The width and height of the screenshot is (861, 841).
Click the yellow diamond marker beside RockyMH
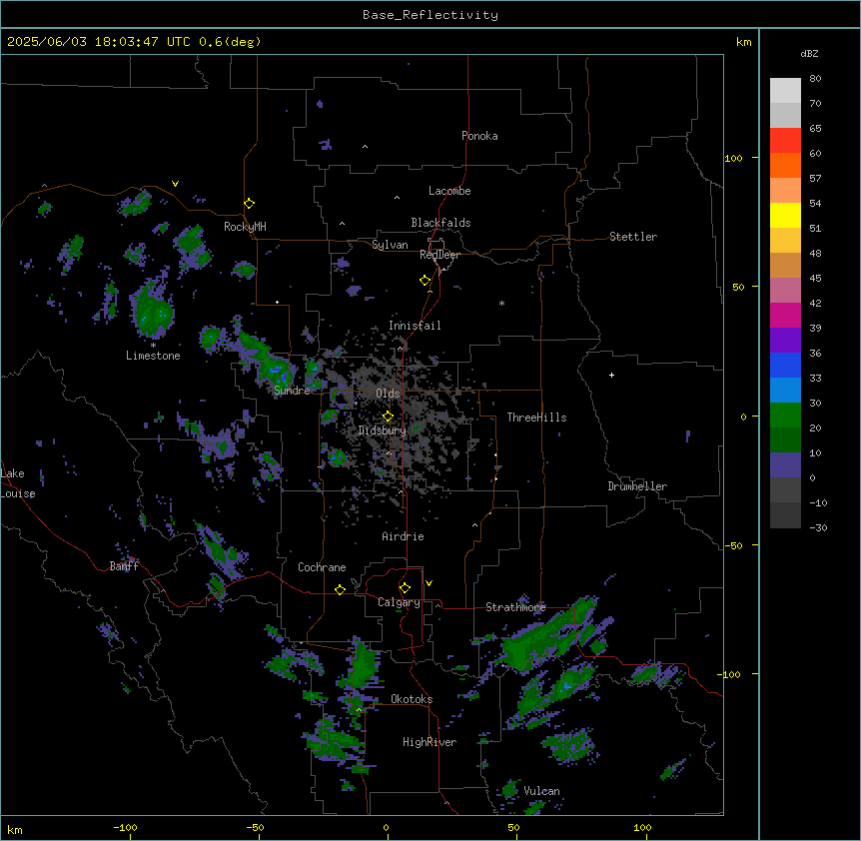pyautogui.click(x=250, y=204)
